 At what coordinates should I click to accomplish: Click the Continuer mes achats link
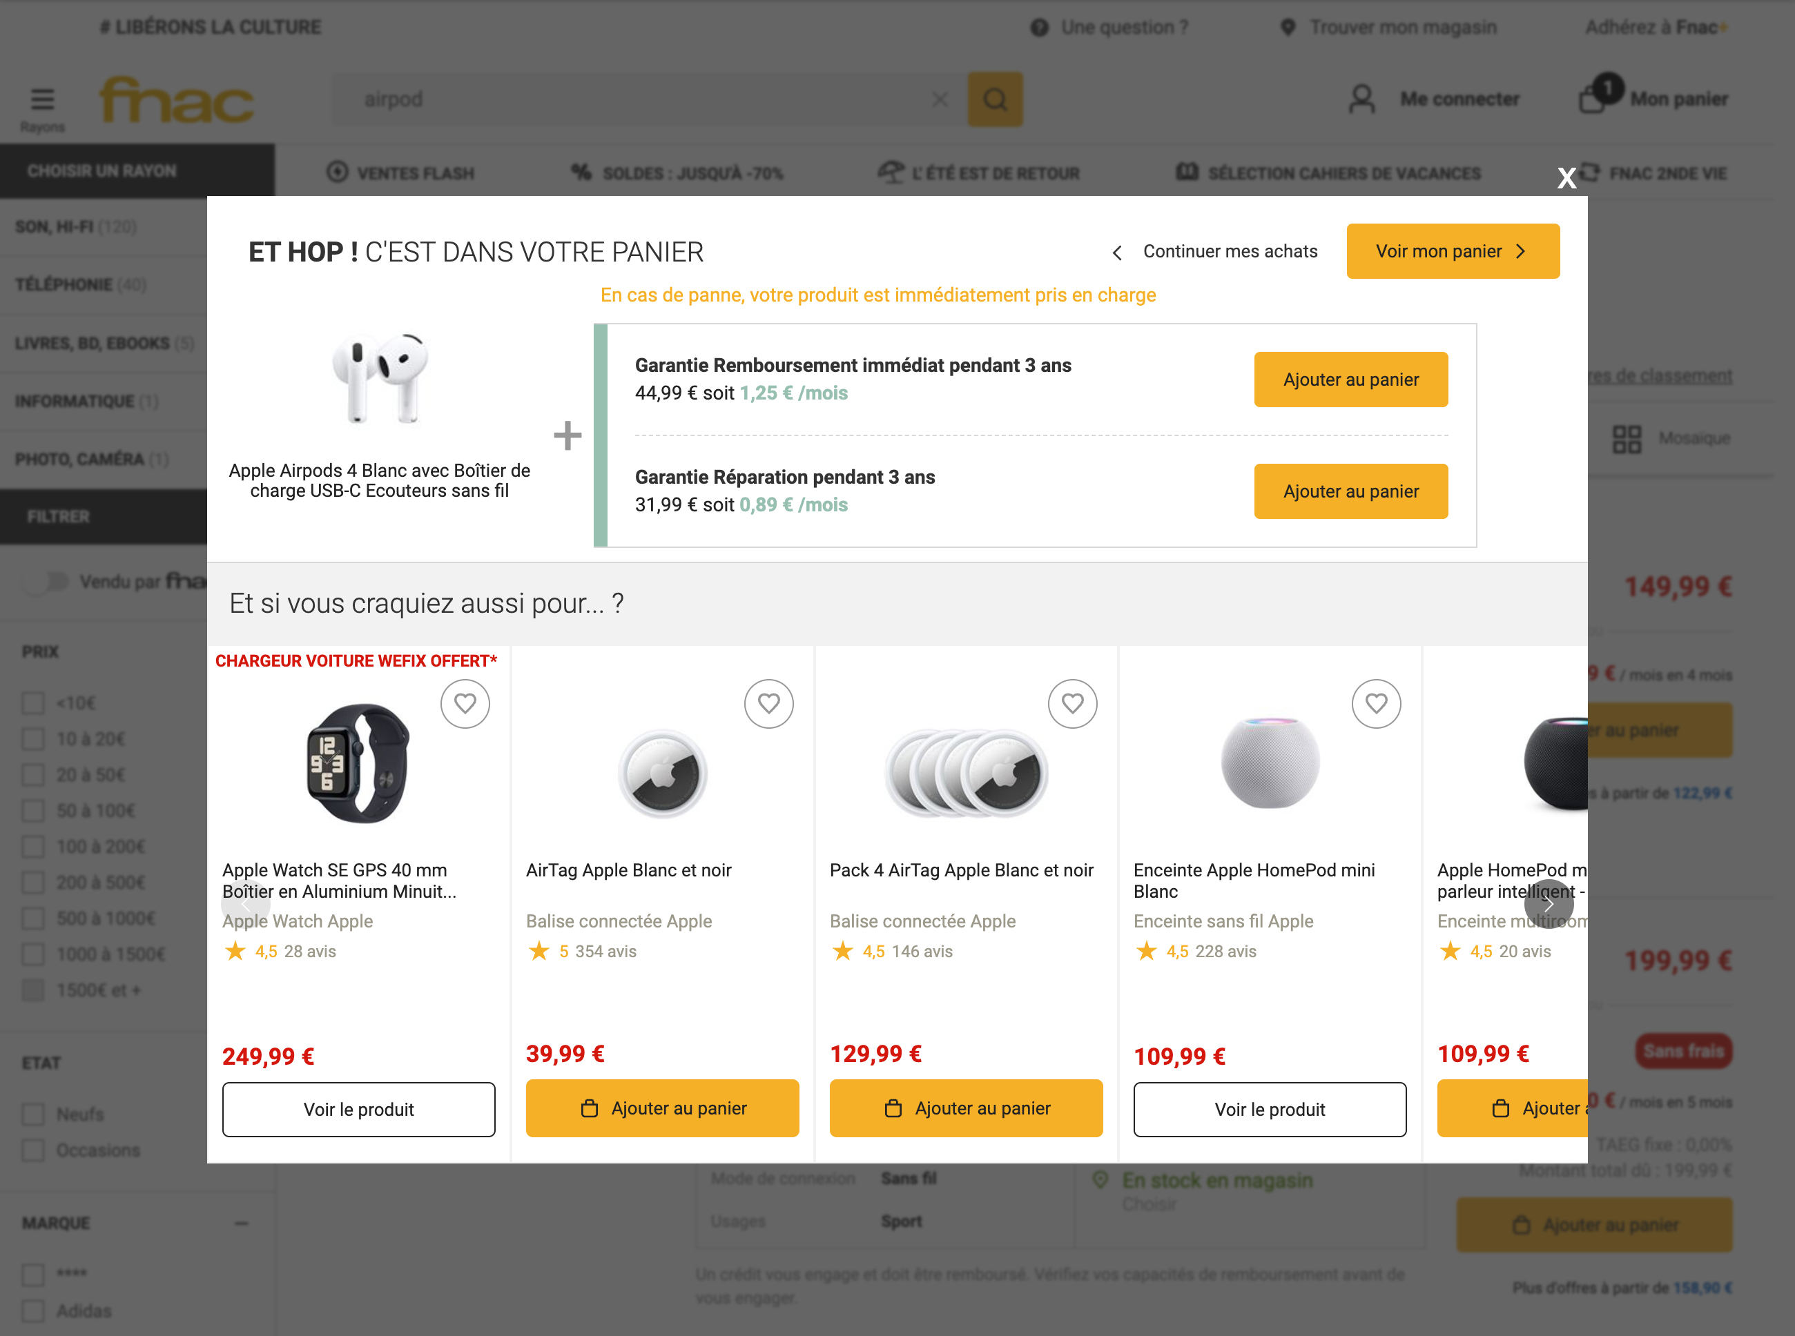point(1229,250)
